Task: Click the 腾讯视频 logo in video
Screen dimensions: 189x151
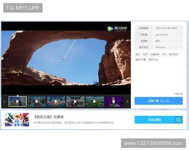Action: coord(117,29)
